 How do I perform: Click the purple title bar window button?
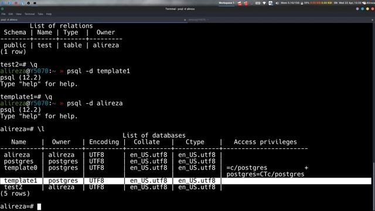pos(357,9)
